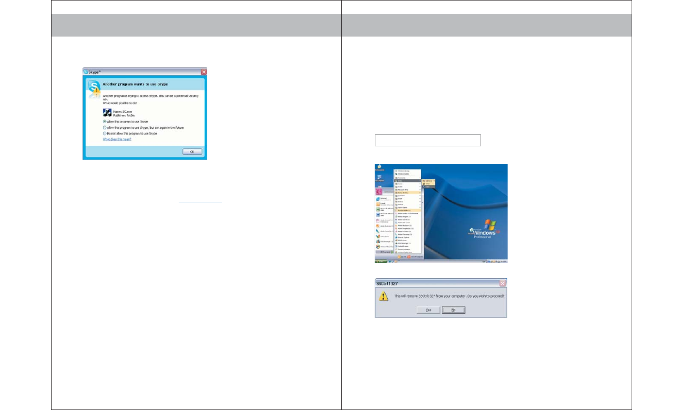The width and height of the screenshot is (694, 410).
Task: Open Remote Assistance in the programs list
Action: coord(407,249)
